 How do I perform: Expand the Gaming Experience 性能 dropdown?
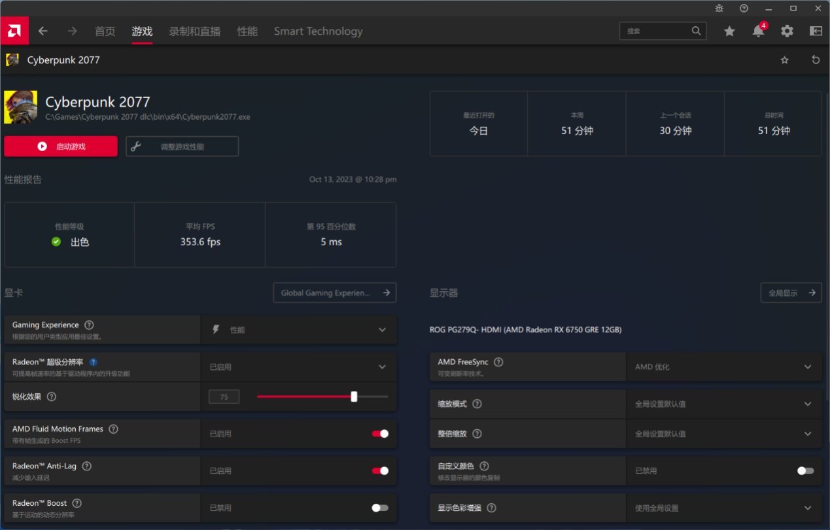click(299, 330)
